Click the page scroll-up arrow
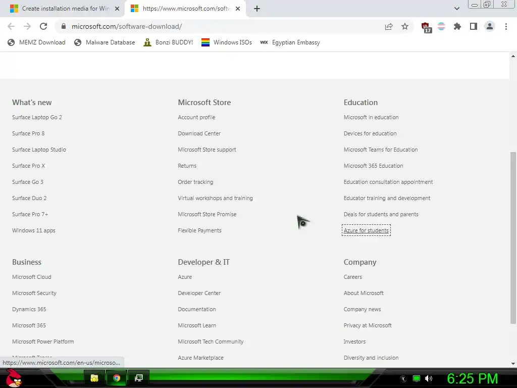 point(513,56)
